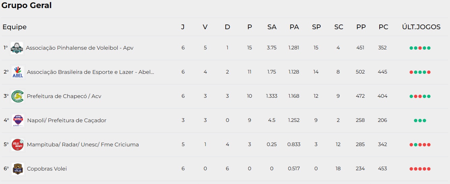This screenshot has height=184, width=450.
Task: Click the Chapecó Acv team logo
Action: [18, 96]
